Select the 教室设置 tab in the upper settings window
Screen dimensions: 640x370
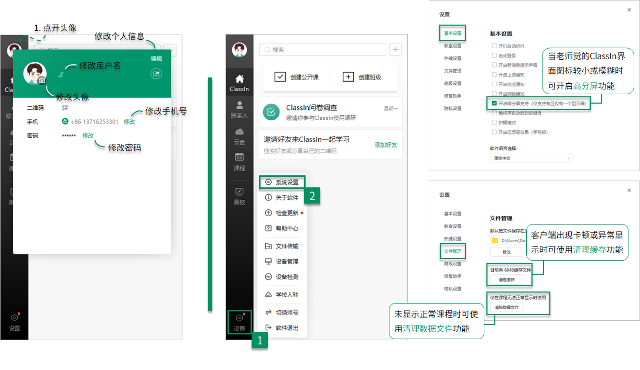[453, 46]
